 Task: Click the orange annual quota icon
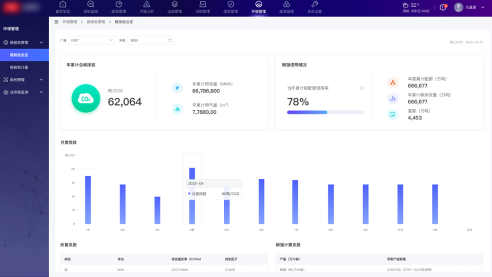(393, 82)
